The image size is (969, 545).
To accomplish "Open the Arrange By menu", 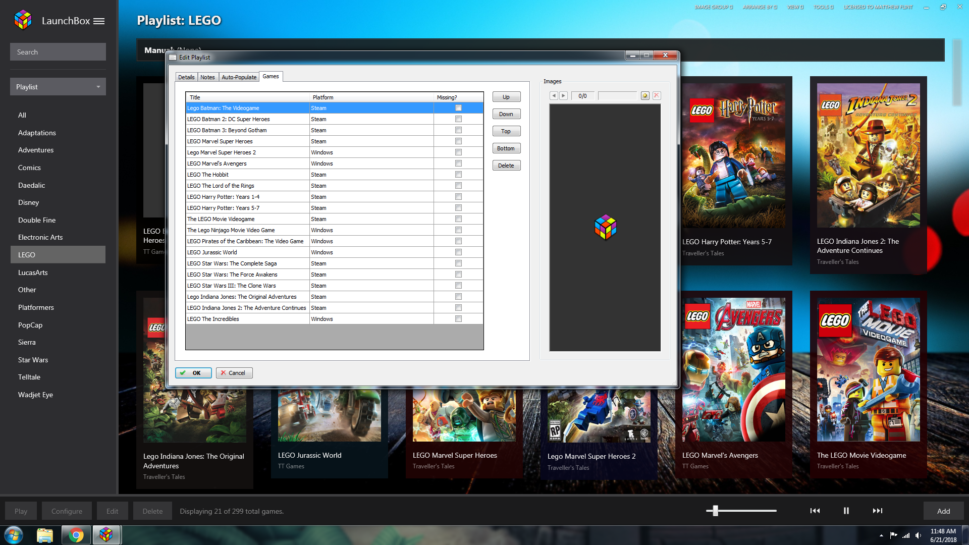I will (x=760, y=7).
